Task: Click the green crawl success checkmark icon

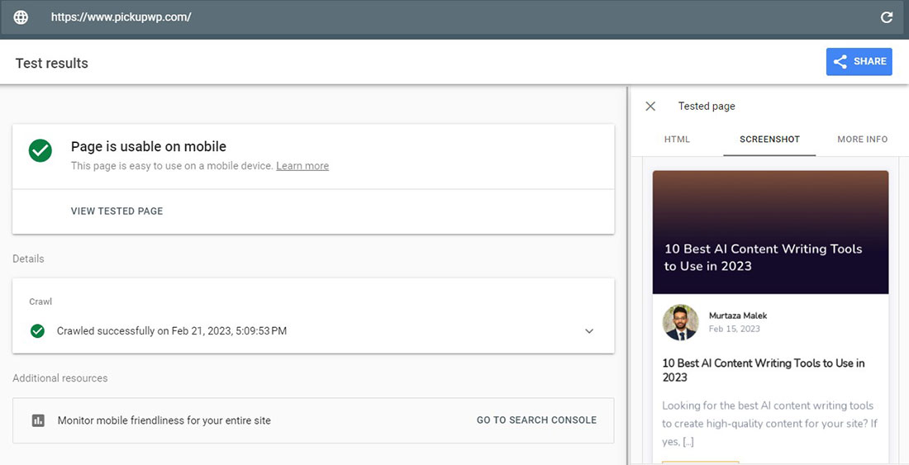Action: coord(37,331)
